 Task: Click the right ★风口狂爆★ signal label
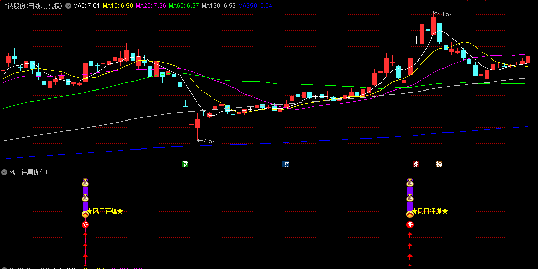430,211
